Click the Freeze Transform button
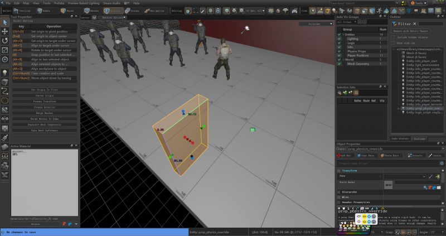The image size is (446, 236). click(45, 102)
